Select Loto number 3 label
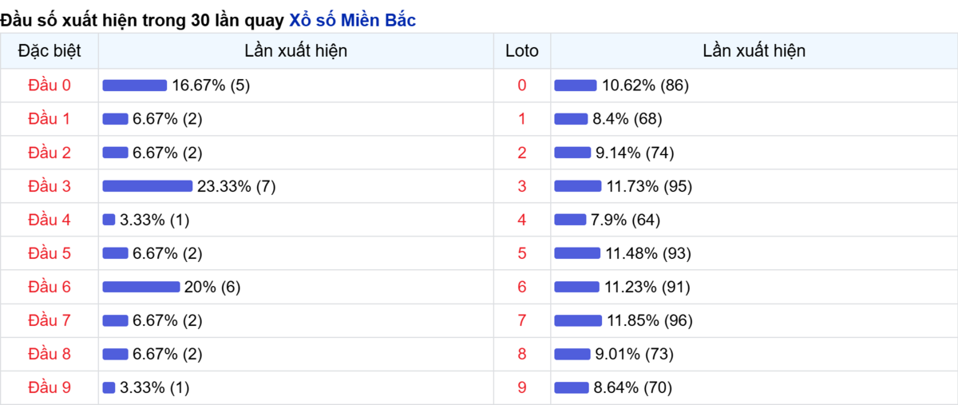This screenshot has width=958, height=405. [522, 186]
